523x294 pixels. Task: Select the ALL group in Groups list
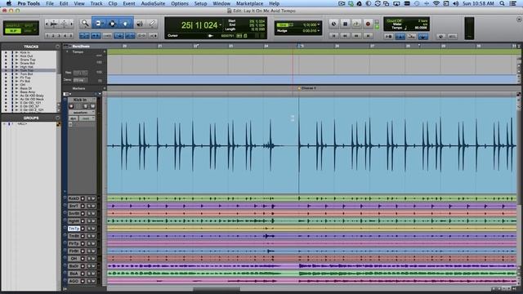click(22, 124)
